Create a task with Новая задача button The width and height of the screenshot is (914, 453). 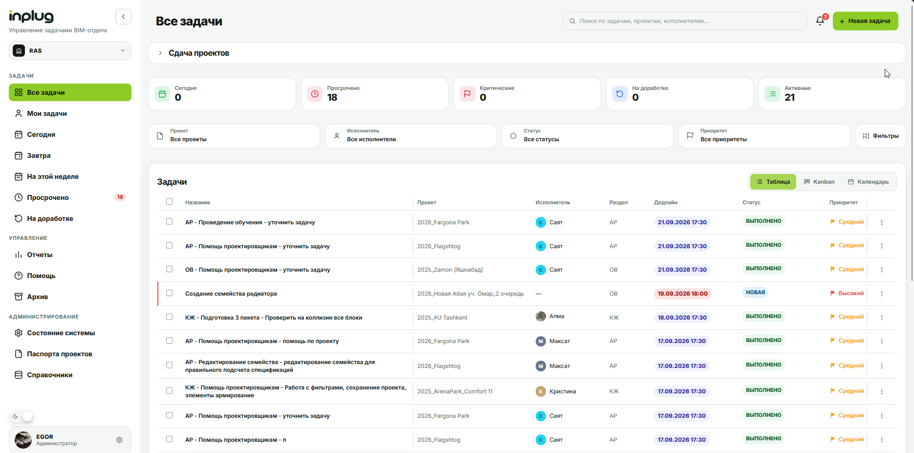(865, 21)
